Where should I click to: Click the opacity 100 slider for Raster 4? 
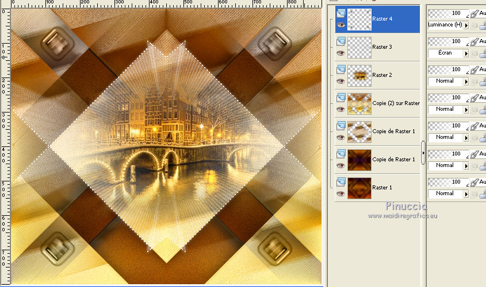point(449,13)
